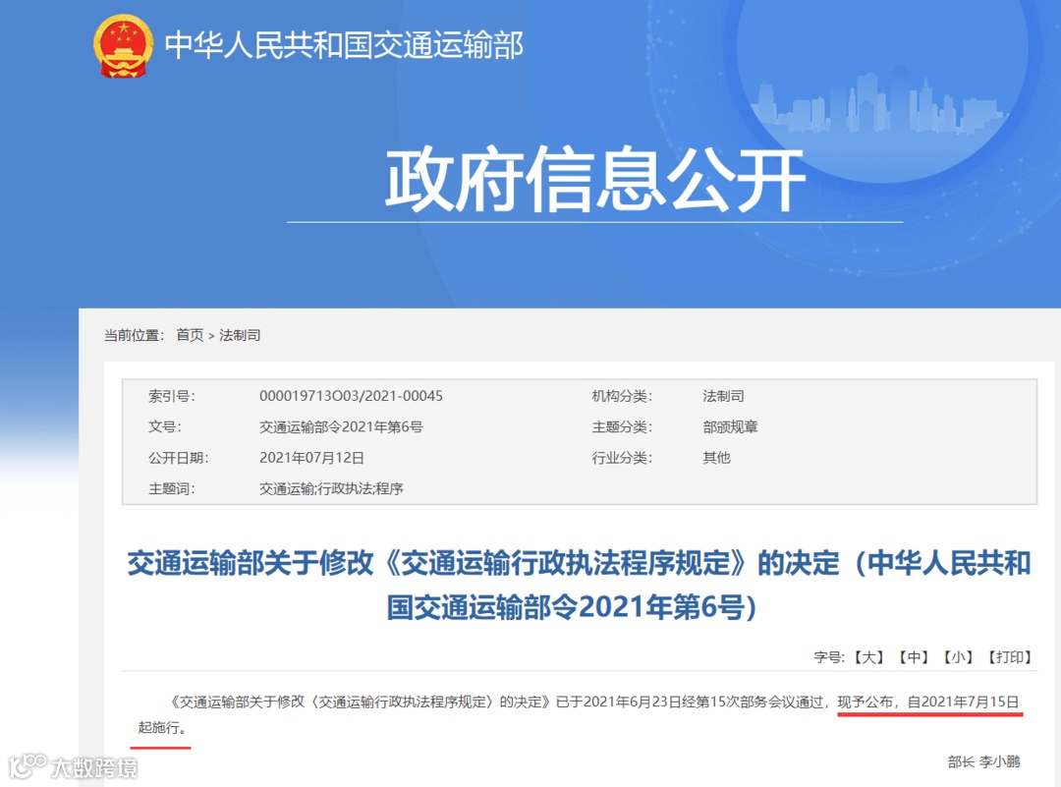Click the 索引号 label
This screenshot has width=1061, height=787.
pyautogui.click(x=172, y=396)
